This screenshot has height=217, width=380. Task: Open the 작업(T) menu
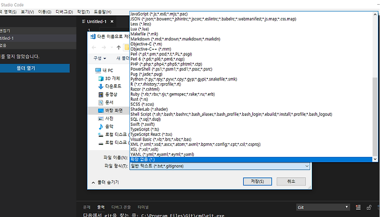click(83, 12)
